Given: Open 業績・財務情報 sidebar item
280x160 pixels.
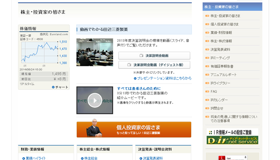Looking at the screenshot, I should click(x=221, y=33).
